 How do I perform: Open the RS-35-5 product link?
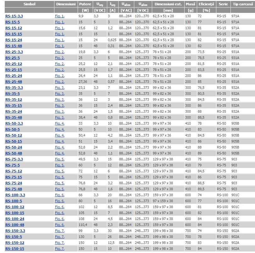tap(13, 94)
